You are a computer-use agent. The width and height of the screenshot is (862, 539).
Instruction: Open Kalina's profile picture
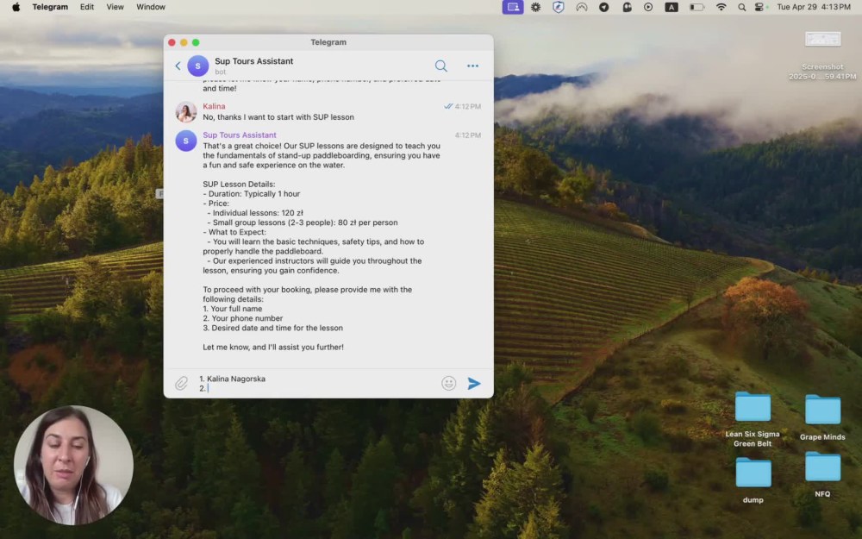click(x=186, y=111)
